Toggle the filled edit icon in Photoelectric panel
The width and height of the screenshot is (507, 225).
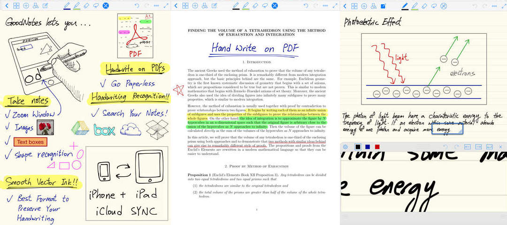pos(384,6)
